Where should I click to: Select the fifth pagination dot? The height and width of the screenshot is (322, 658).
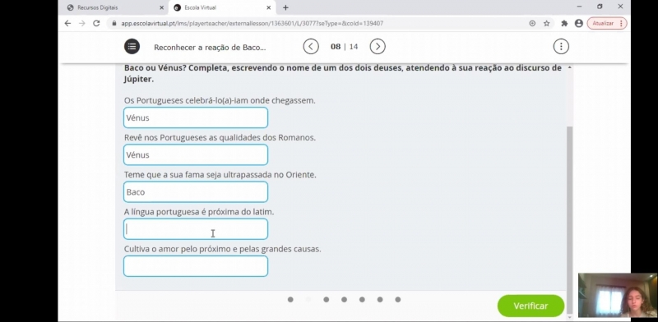362,299
